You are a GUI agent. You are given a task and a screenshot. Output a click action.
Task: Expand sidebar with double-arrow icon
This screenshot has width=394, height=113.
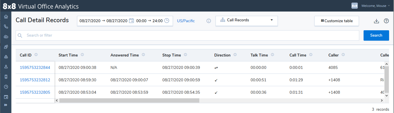click(6, 105)
